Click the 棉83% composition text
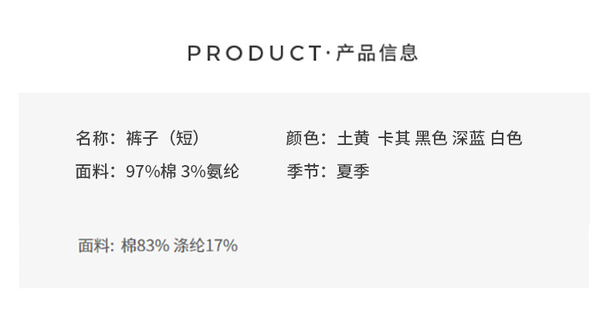Image resolution: width=610 pixels, height=317 pixels. click(x=145, y=246)
